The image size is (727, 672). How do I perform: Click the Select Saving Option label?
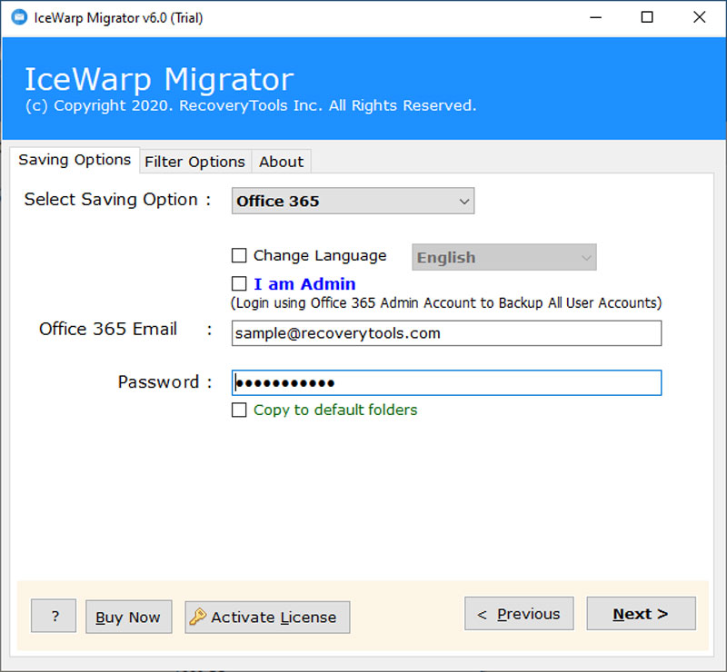tap(118, 200)
